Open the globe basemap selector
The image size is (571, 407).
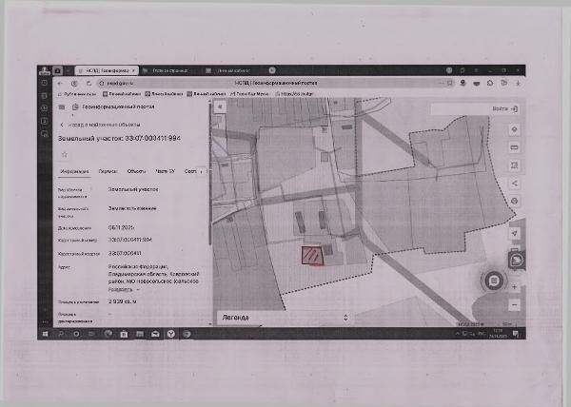pos(514,201)
